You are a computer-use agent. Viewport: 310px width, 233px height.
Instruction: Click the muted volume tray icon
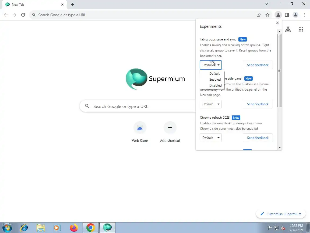pyautogui.click(x=283, y=228)
